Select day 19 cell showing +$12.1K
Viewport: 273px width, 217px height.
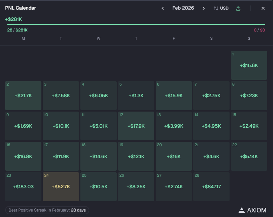click(136, 156)
